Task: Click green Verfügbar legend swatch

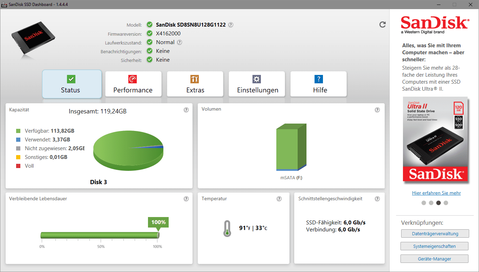Action: 18,131
